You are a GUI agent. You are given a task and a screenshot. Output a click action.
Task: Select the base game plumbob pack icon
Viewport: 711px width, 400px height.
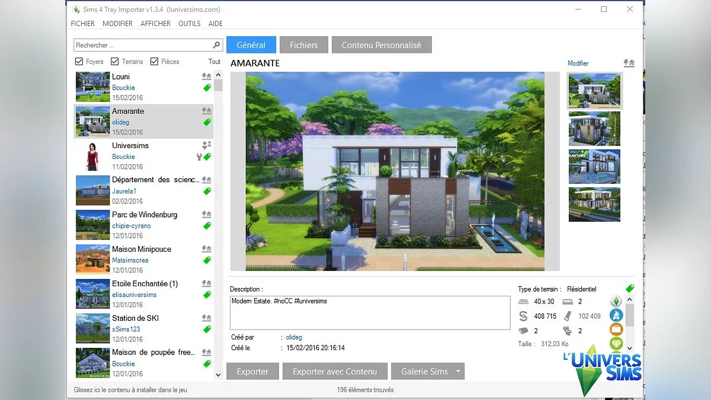tap(615, 300)
